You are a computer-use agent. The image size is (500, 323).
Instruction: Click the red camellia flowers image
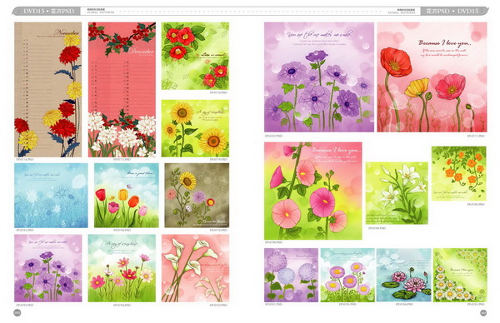tap(195, 56)
